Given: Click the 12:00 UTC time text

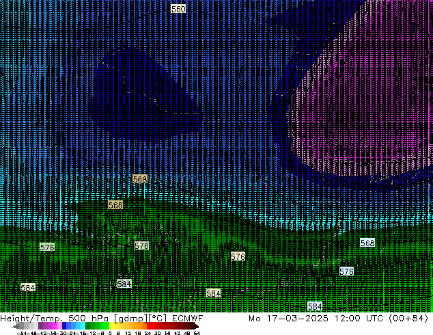Looking at the screenshot, I should [x=359, y=319].
